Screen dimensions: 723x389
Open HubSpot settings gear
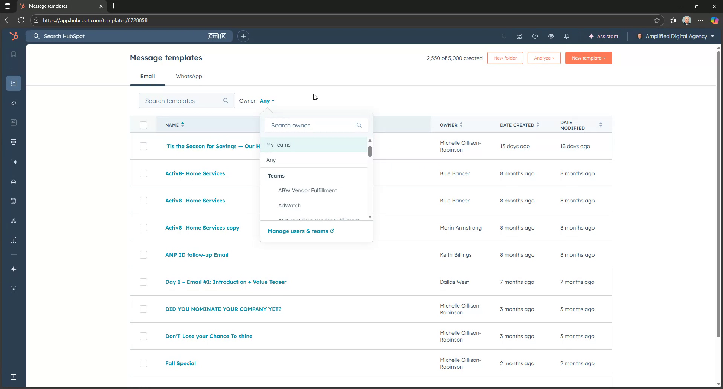pyautogui.click(x=551, y=36)
